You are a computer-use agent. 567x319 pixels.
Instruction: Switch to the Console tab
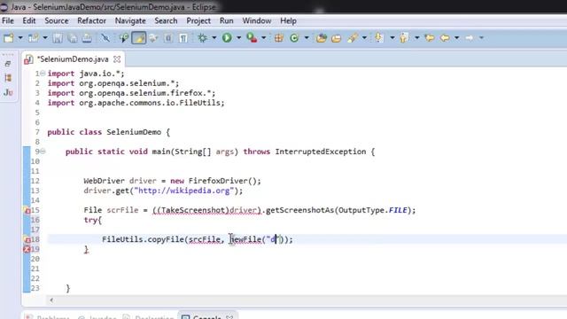pos(206,317)
